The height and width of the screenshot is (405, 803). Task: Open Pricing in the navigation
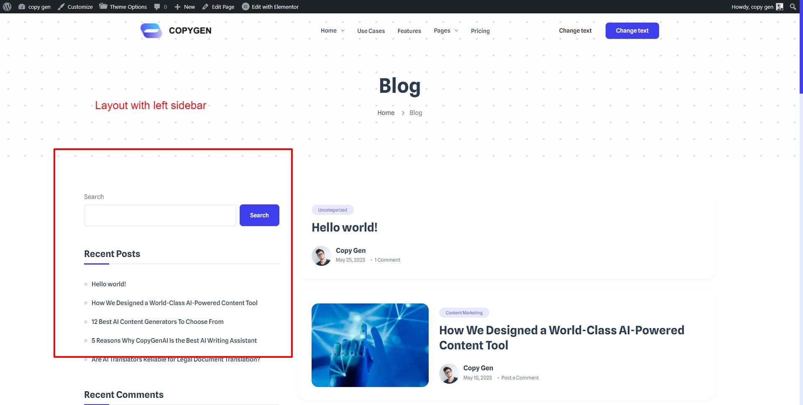point(480,31)
